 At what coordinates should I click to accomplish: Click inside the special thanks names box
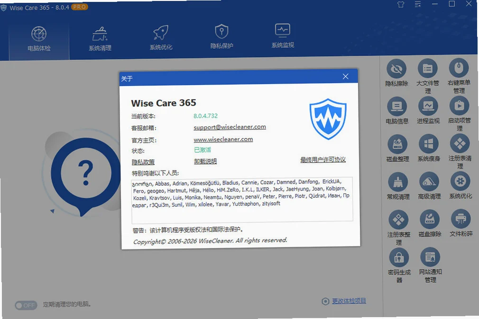pyautogui.click(x=242, y=200)
